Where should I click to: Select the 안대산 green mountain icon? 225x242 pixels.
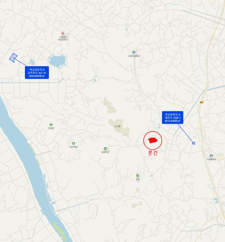click(x=51, y=125)
